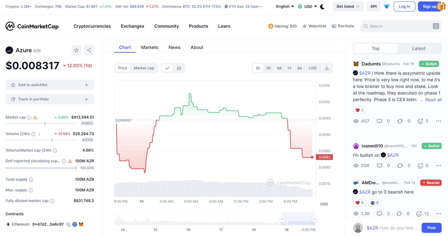448x236 pixels.
Task: Add emoji reaction to Dadumts post
Action: point(420,121)
